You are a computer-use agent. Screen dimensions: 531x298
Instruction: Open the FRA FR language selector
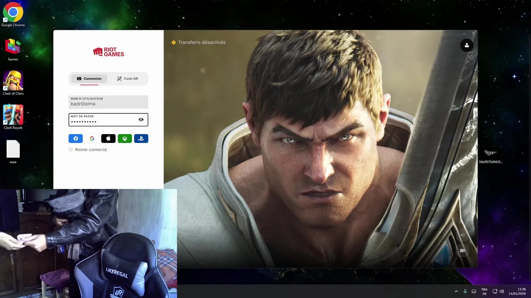tap(485, 291)
